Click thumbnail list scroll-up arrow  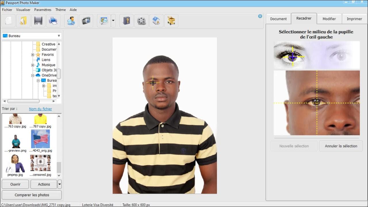pos(59,116)
